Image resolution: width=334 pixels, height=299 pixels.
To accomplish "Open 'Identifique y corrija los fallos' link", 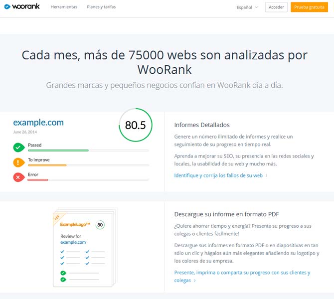I will (x=221, y=175).
